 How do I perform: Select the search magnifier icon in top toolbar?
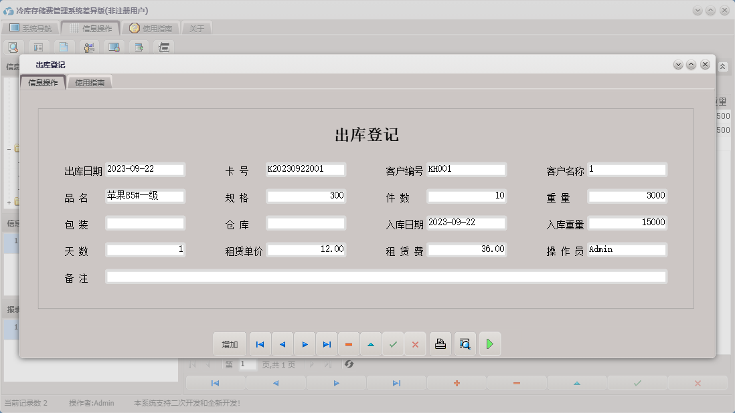tap(13, 47)
